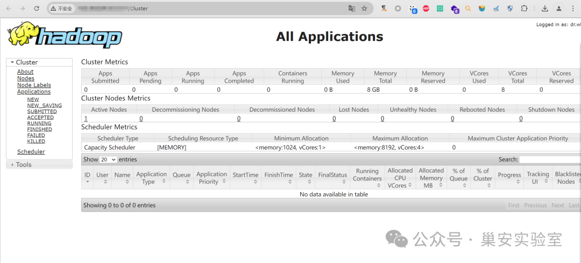Screen dimensions: 581x263
Task: Open the Applications link
Action: [34, 92]
